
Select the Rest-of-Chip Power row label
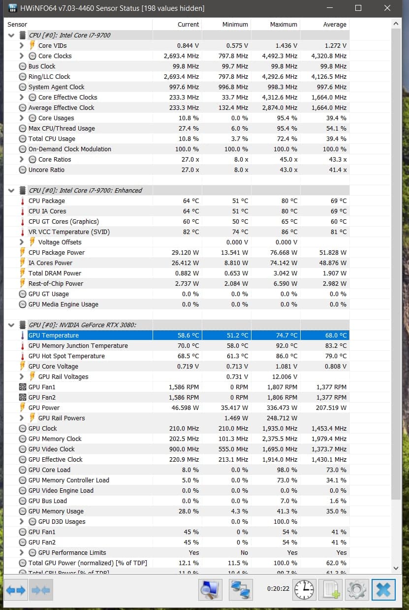56,283
